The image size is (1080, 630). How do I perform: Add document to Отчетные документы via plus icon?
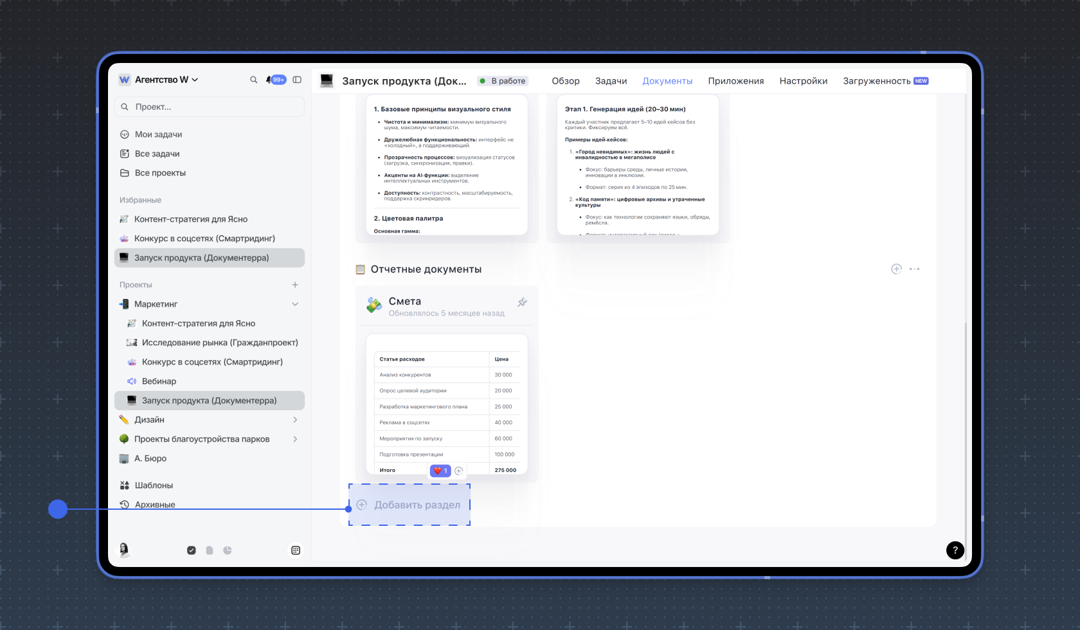896,269
